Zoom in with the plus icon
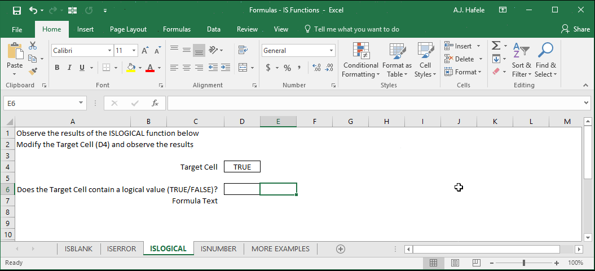 coord(557,263)
